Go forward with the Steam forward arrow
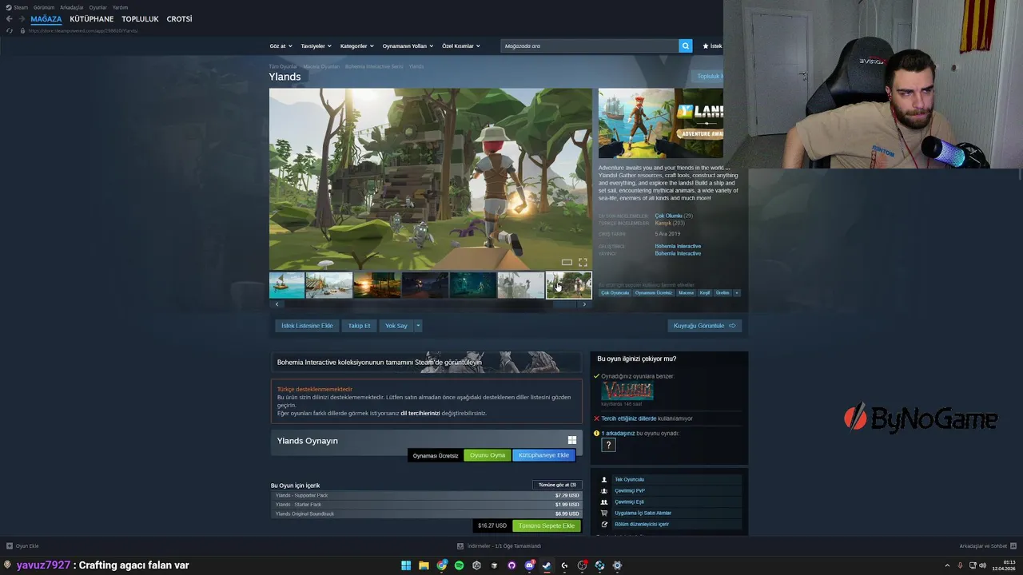Viewport: 1023px width, 575px height. pyautogui.click(x=22, y=19)
